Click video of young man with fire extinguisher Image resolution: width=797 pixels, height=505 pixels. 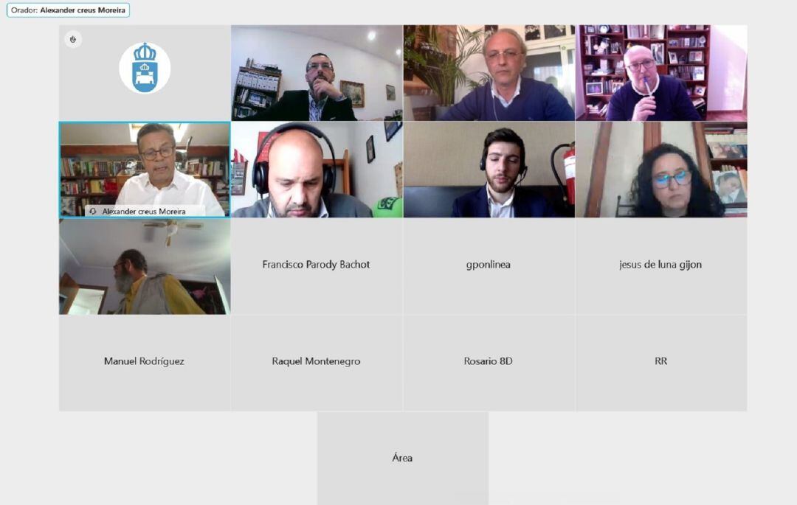[489, 170]
